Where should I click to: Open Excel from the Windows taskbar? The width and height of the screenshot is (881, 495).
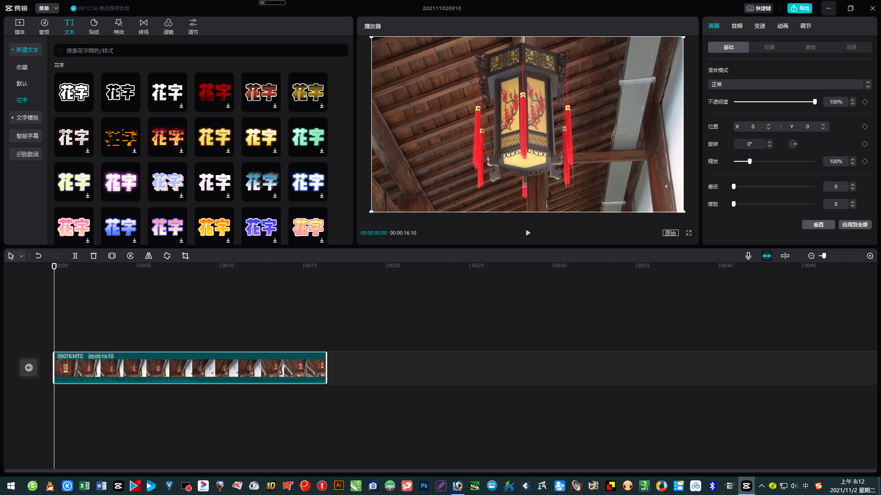point(84,486)
